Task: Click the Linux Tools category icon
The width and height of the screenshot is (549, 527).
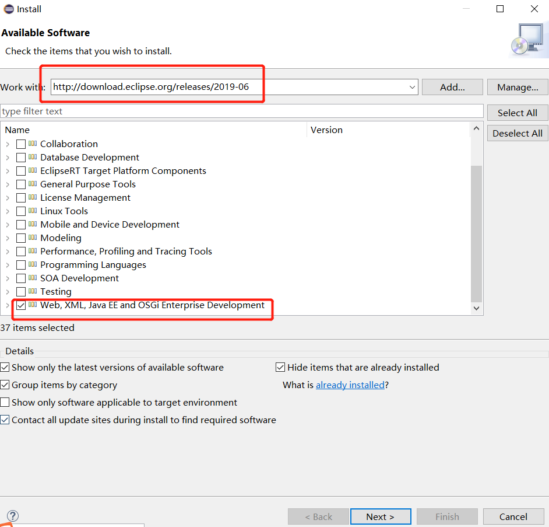Action: point(33,210)
